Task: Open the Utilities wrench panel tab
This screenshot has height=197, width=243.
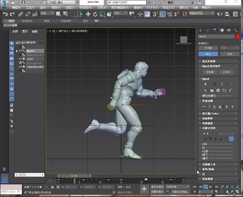Action: pyautogui.click(x=236, y=31)
